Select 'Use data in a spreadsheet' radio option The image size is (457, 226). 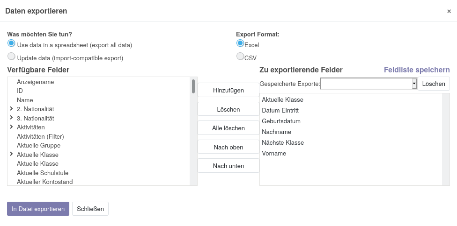tap(12, 43)
